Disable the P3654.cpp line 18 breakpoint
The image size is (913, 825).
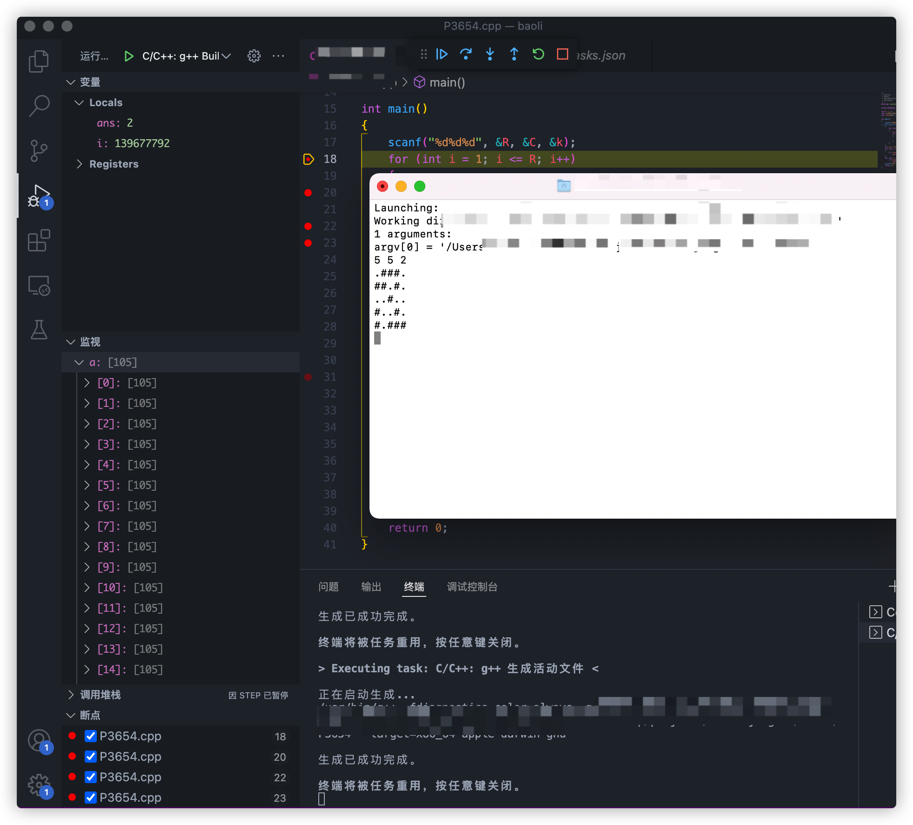(x=91, y=736)
